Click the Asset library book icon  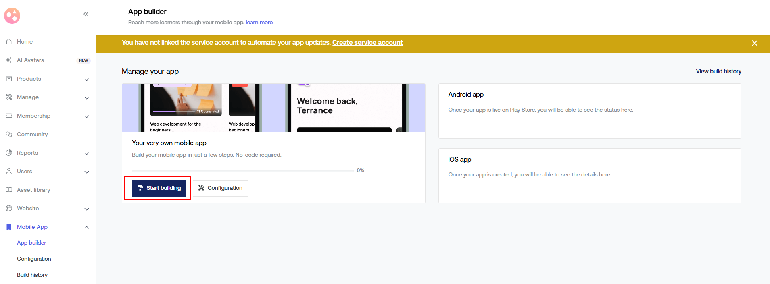(9, 190)
